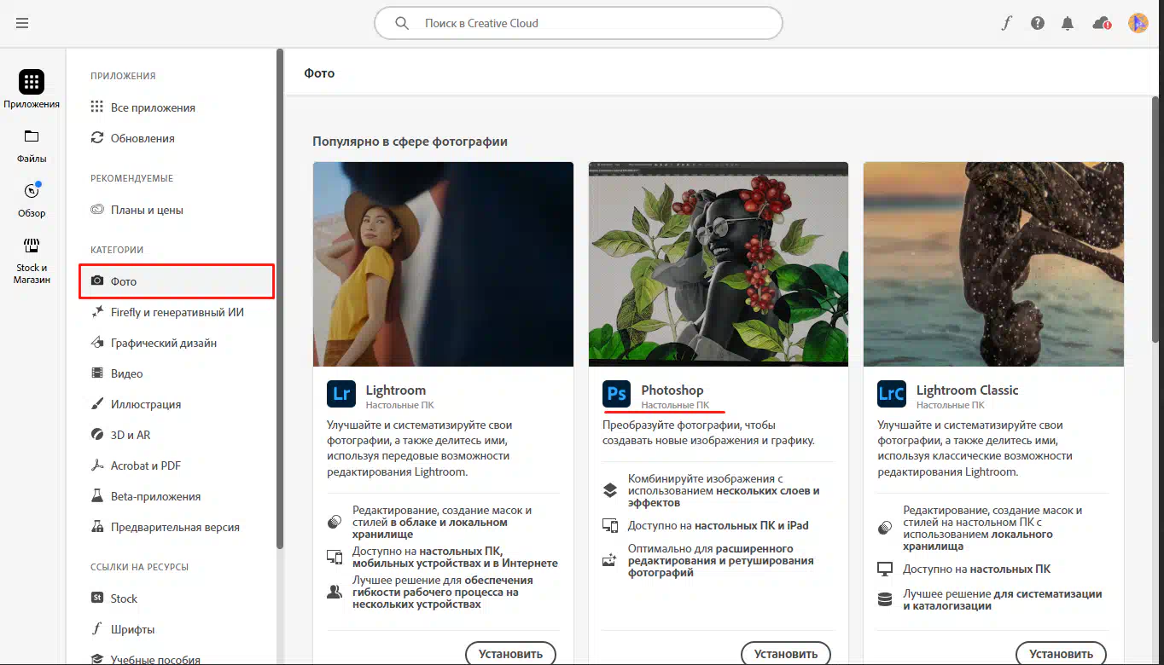Open the hamburger menu icon
1164x665 pixels.
tap(22, 23)
